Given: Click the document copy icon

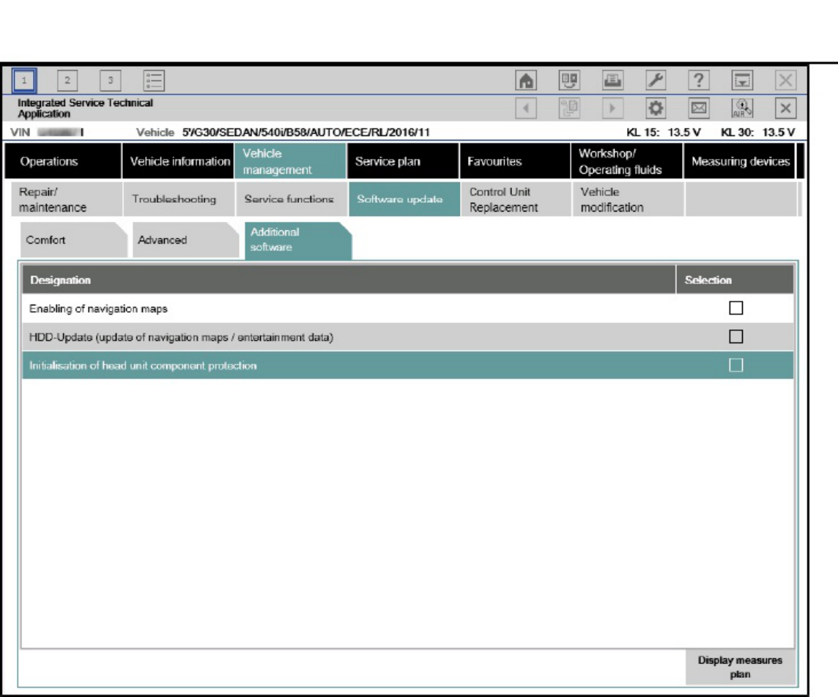Looking at the screenshot, I should pos(569,108).
